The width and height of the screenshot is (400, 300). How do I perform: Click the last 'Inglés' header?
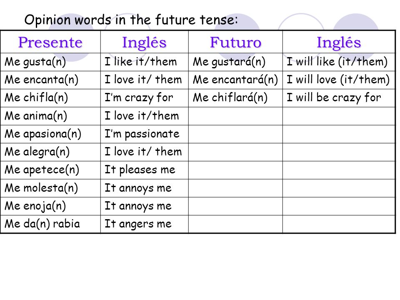[x=339, y=42]
